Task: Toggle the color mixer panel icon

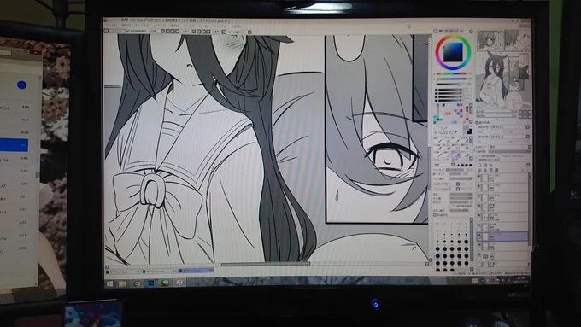Action: click(x=450, y=31)
